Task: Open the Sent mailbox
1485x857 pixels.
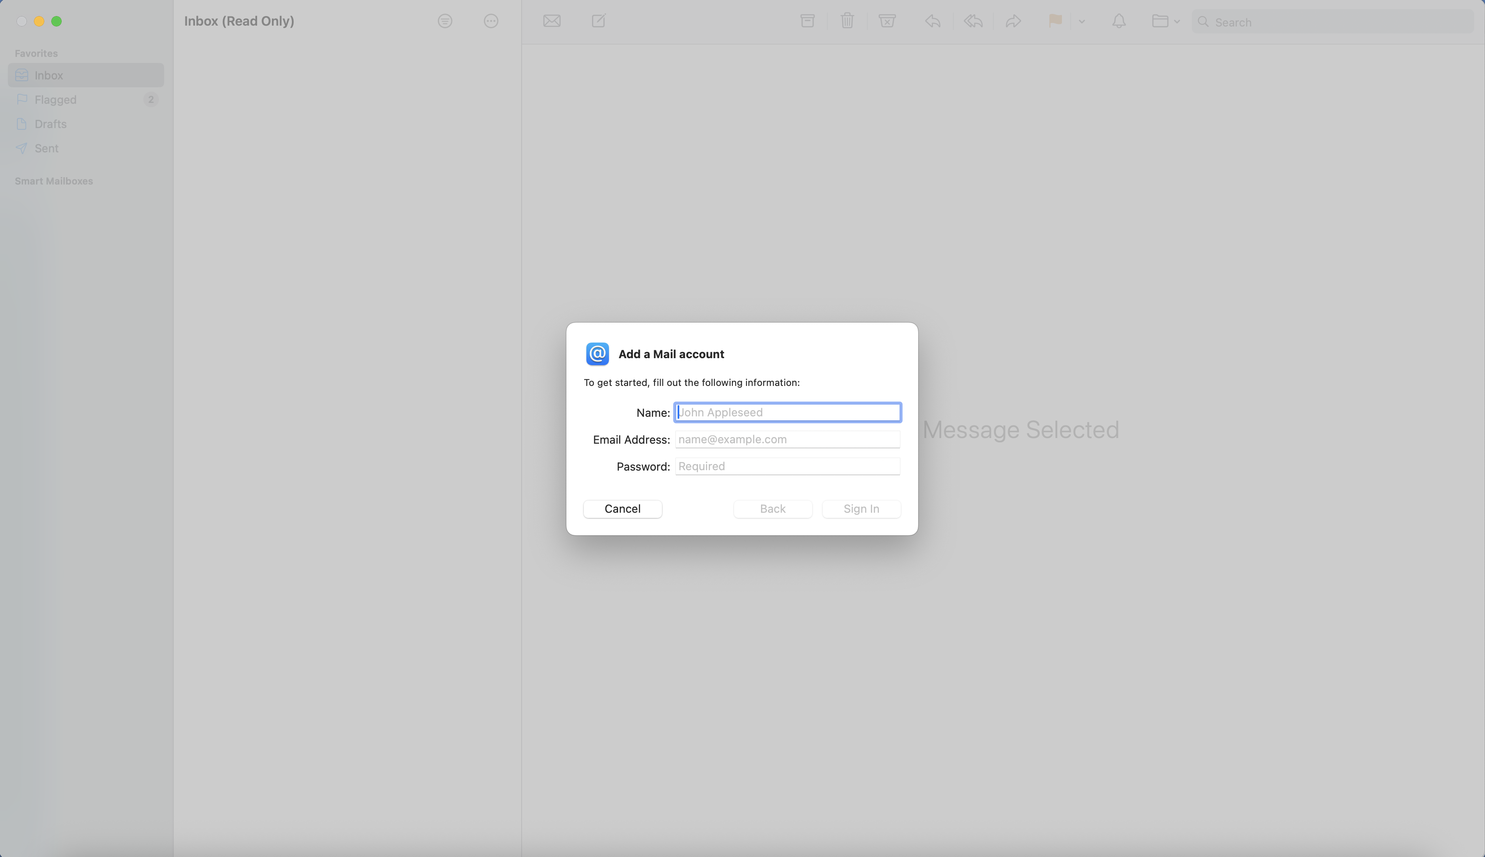Action: pos(86,148)
